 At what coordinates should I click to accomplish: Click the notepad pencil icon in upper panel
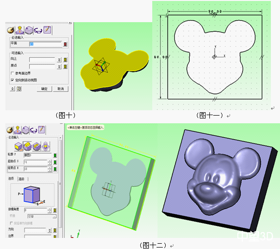pos(47,30)
